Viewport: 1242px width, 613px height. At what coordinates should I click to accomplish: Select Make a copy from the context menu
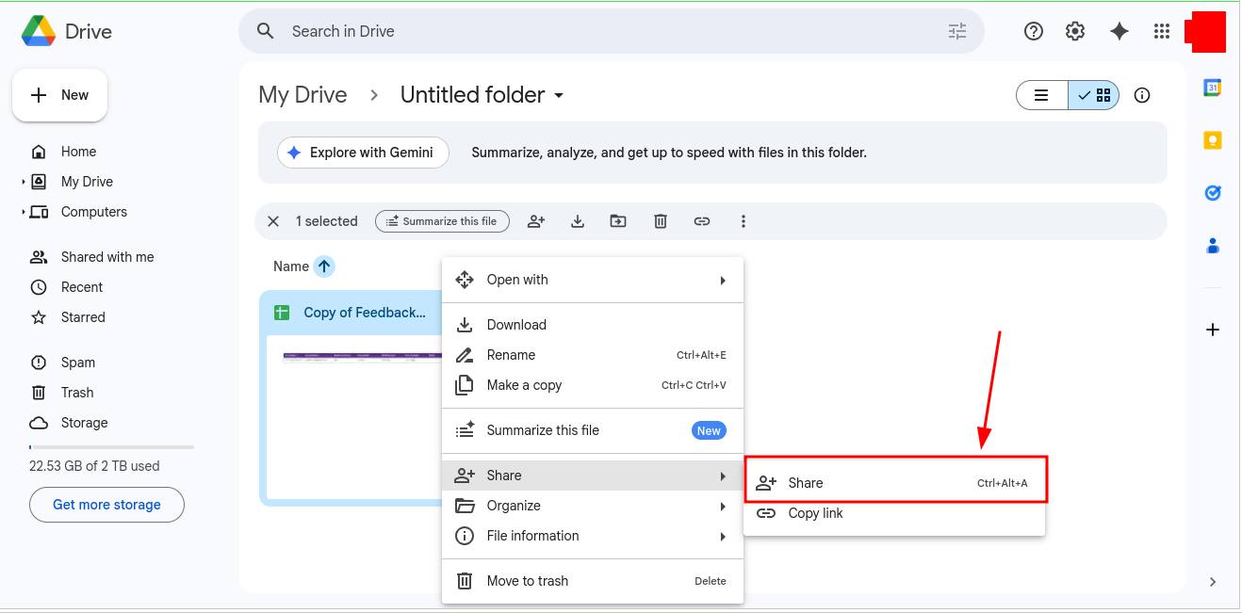[524, 385]
